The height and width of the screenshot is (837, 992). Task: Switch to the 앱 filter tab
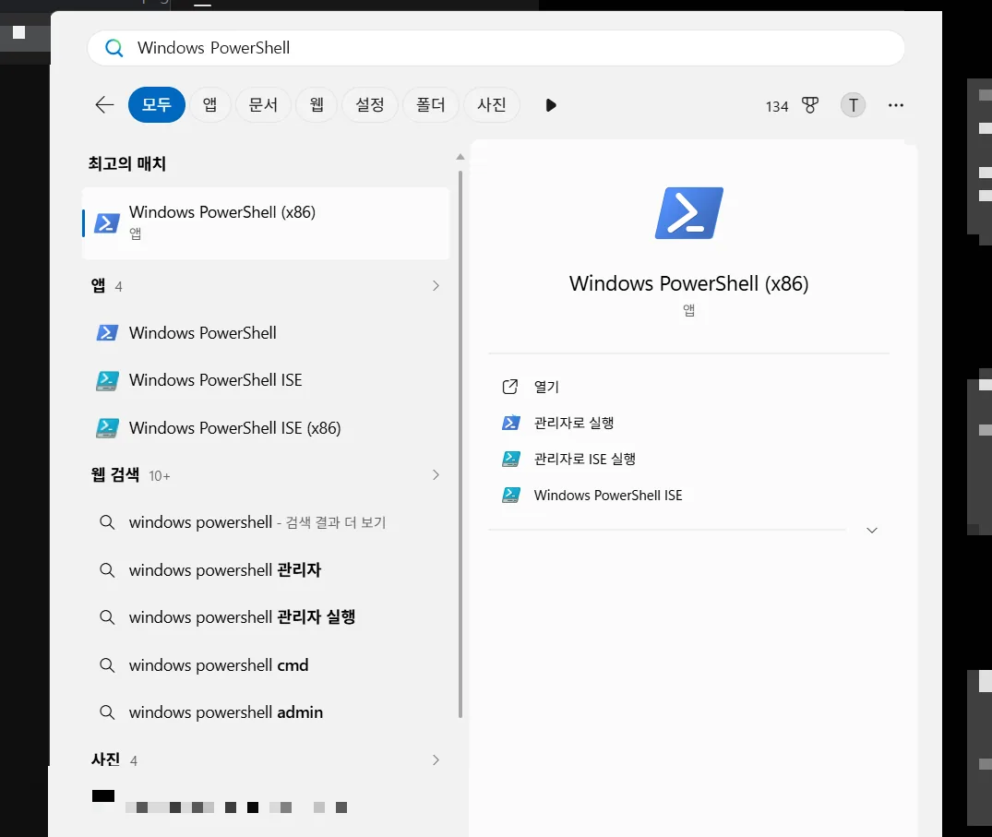(x=210, y=104)
